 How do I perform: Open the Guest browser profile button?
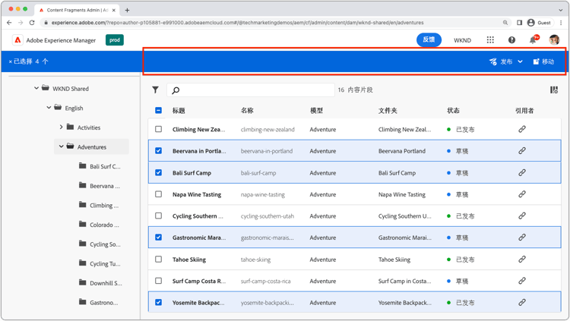pos(540,23)
